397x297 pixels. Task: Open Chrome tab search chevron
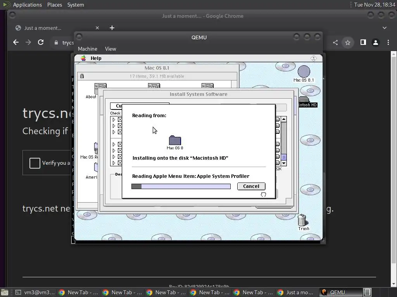(x=384, y=28)
